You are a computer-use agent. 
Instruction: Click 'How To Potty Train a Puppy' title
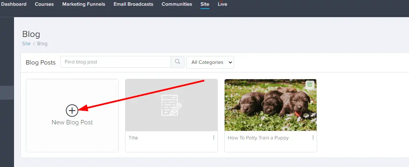(x=258, y=138)
